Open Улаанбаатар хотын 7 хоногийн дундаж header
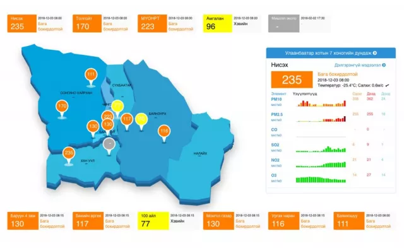This screenshot has width=404, height=248. (331, 53)
